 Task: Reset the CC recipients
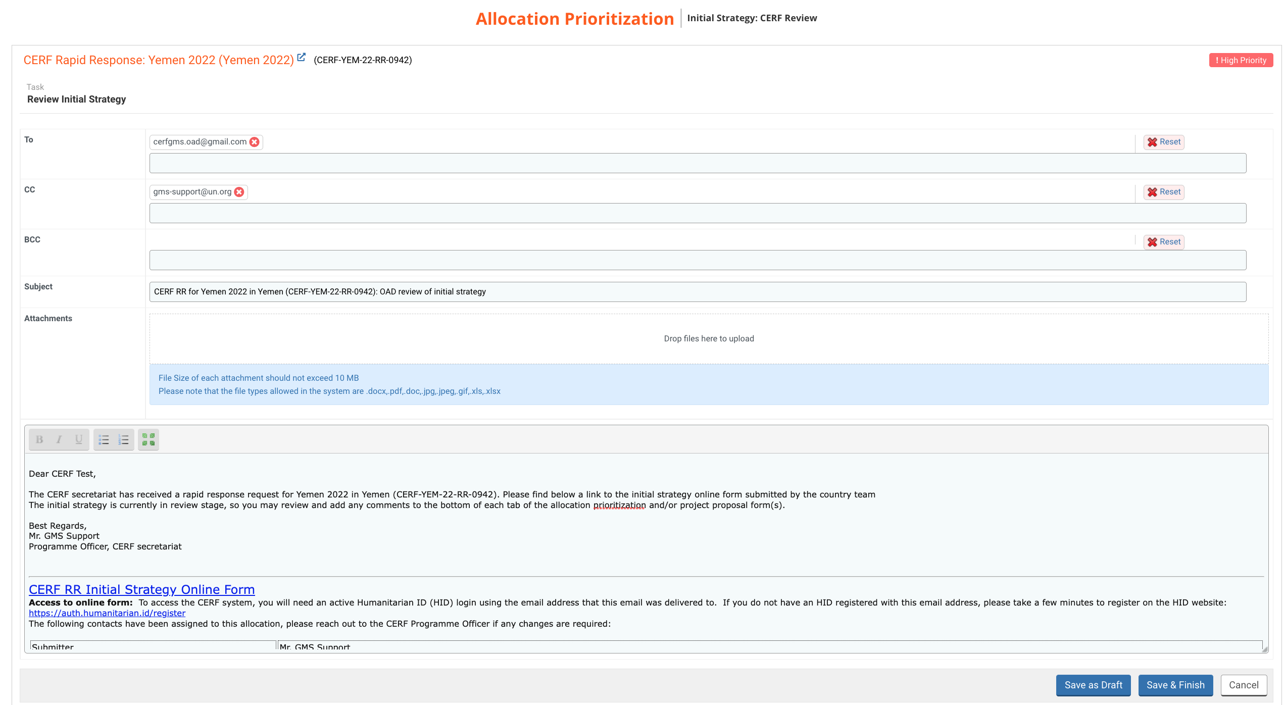(x=1164, y=192)
